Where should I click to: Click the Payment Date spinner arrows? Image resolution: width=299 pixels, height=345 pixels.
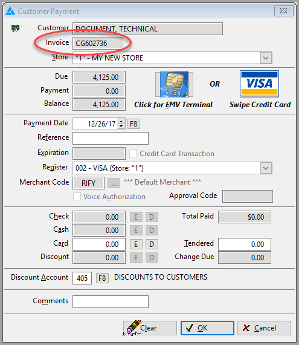click(x=121, y=123)
